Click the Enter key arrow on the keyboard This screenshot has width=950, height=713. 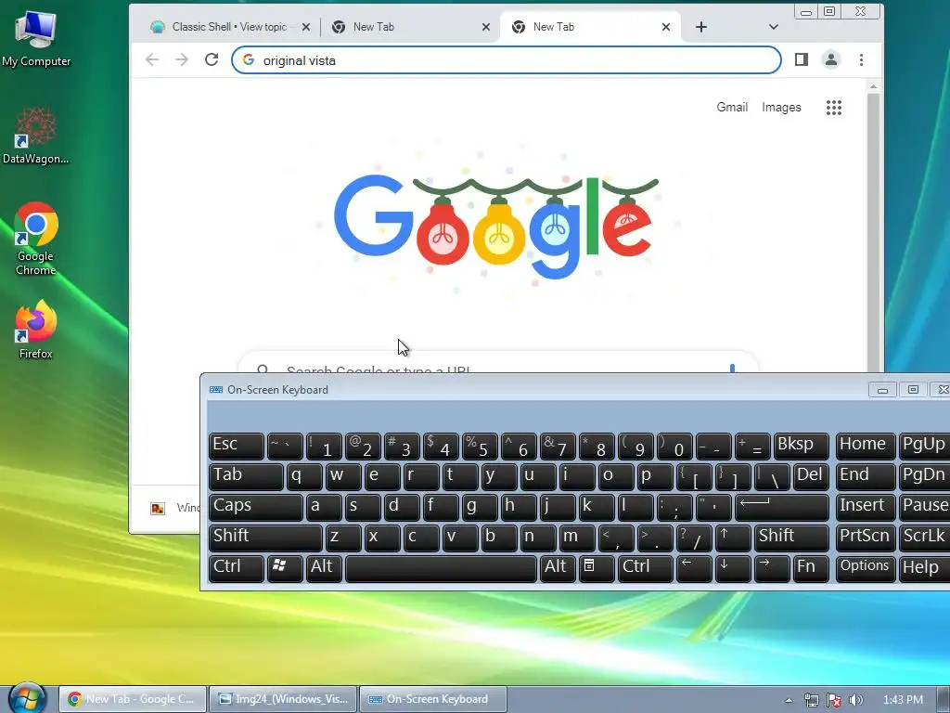[x=781, y=507]
